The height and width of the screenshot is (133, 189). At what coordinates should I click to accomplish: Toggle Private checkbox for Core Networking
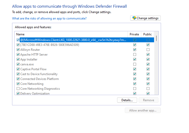pyautogui.click(x=135, y=84)
